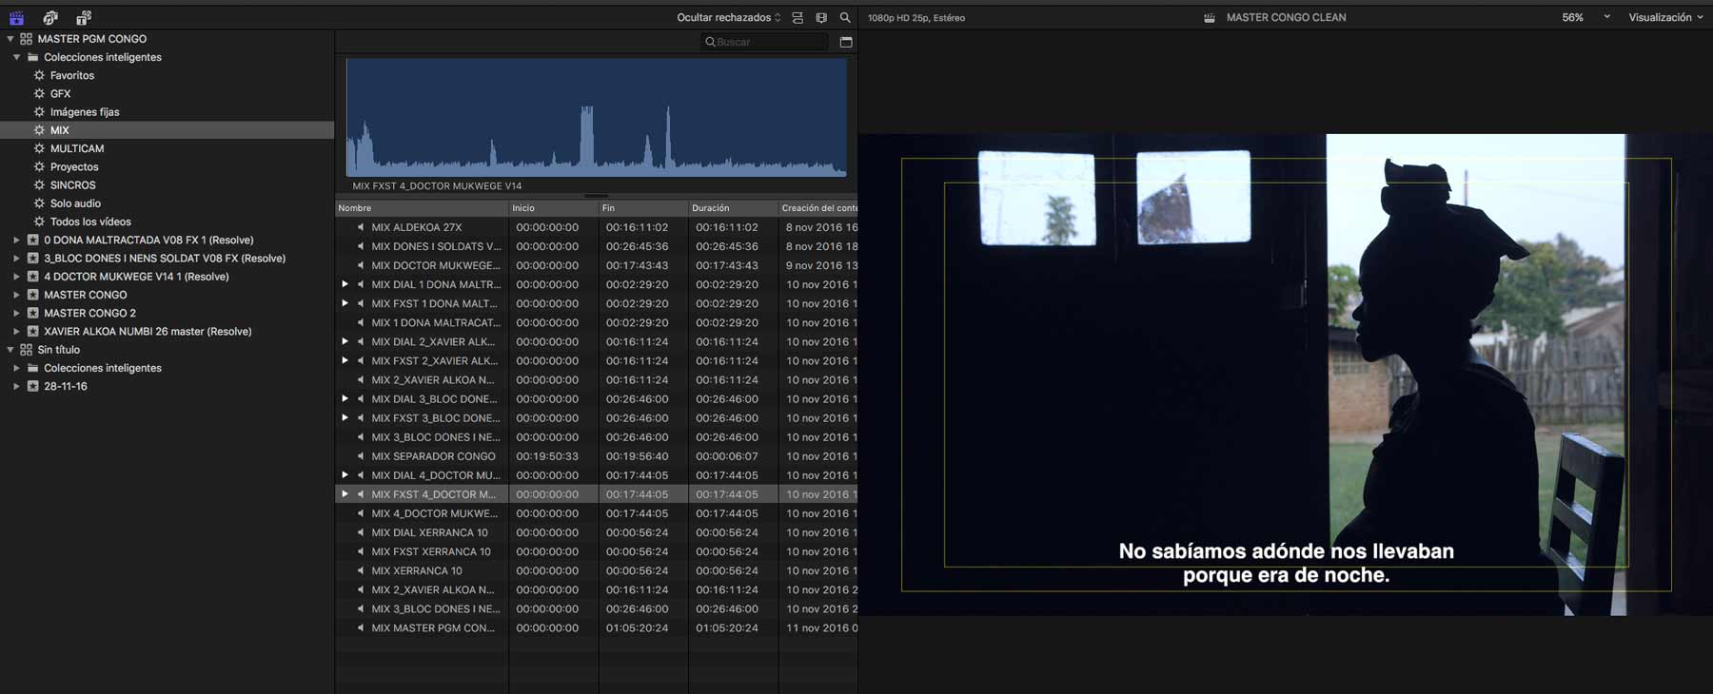1713x694 pixels.
Task: Expand the MIX FXST 3_BLOC DONE clip
Action: click(x=345, y=417)
